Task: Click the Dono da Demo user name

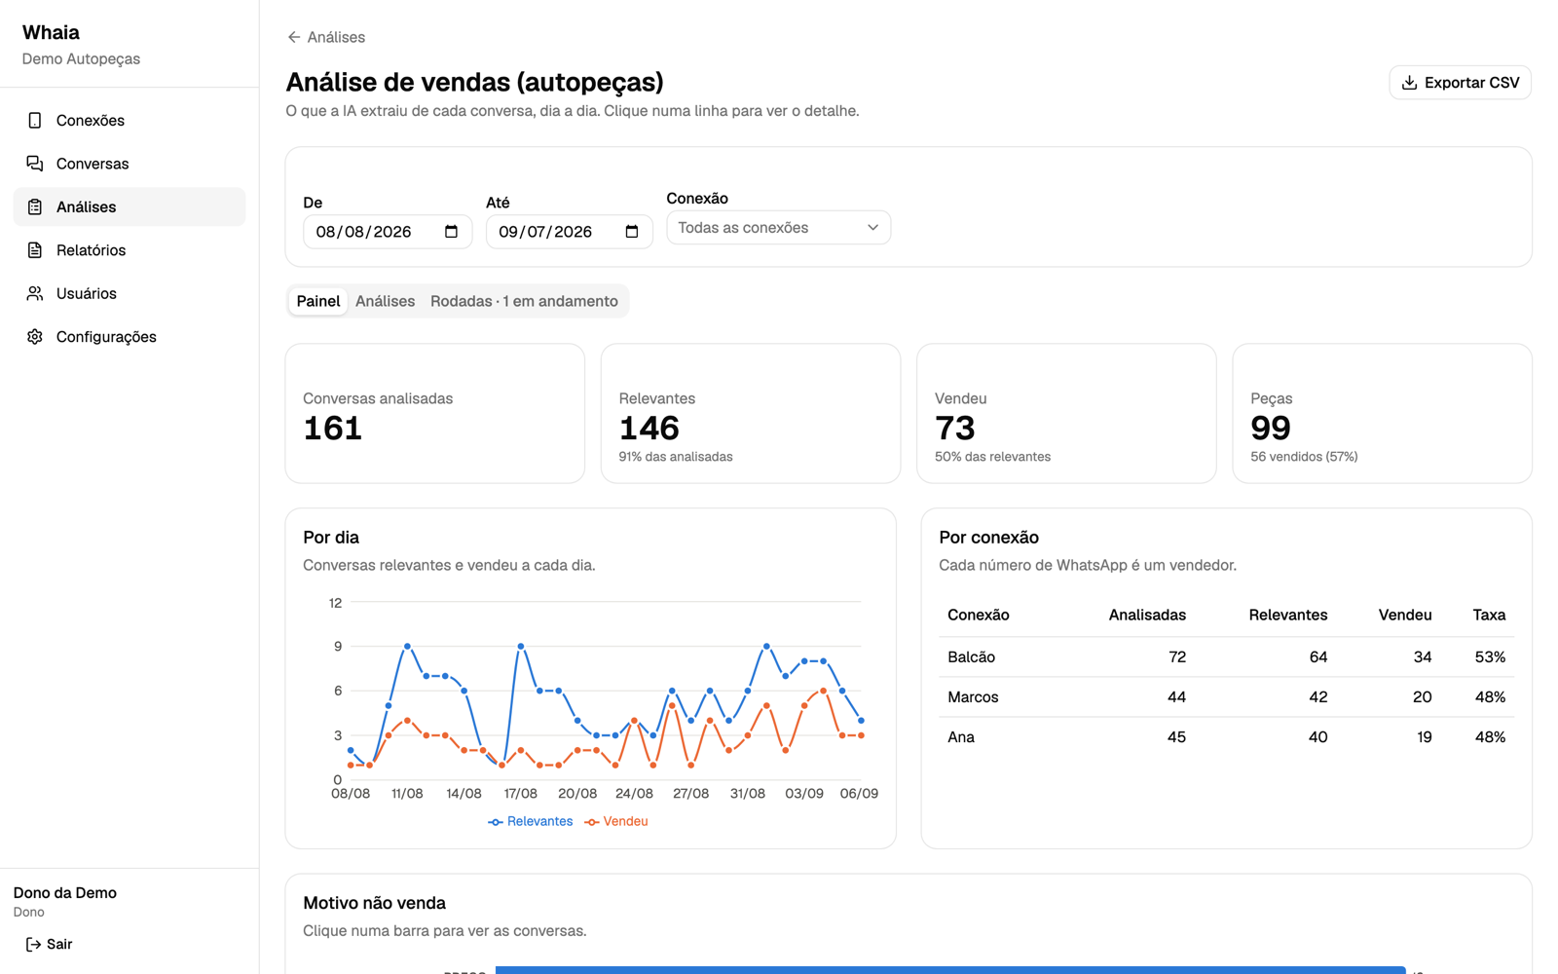Action: (x=65, y=893)
